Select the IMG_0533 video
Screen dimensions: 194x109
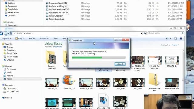tap(138, 82)
